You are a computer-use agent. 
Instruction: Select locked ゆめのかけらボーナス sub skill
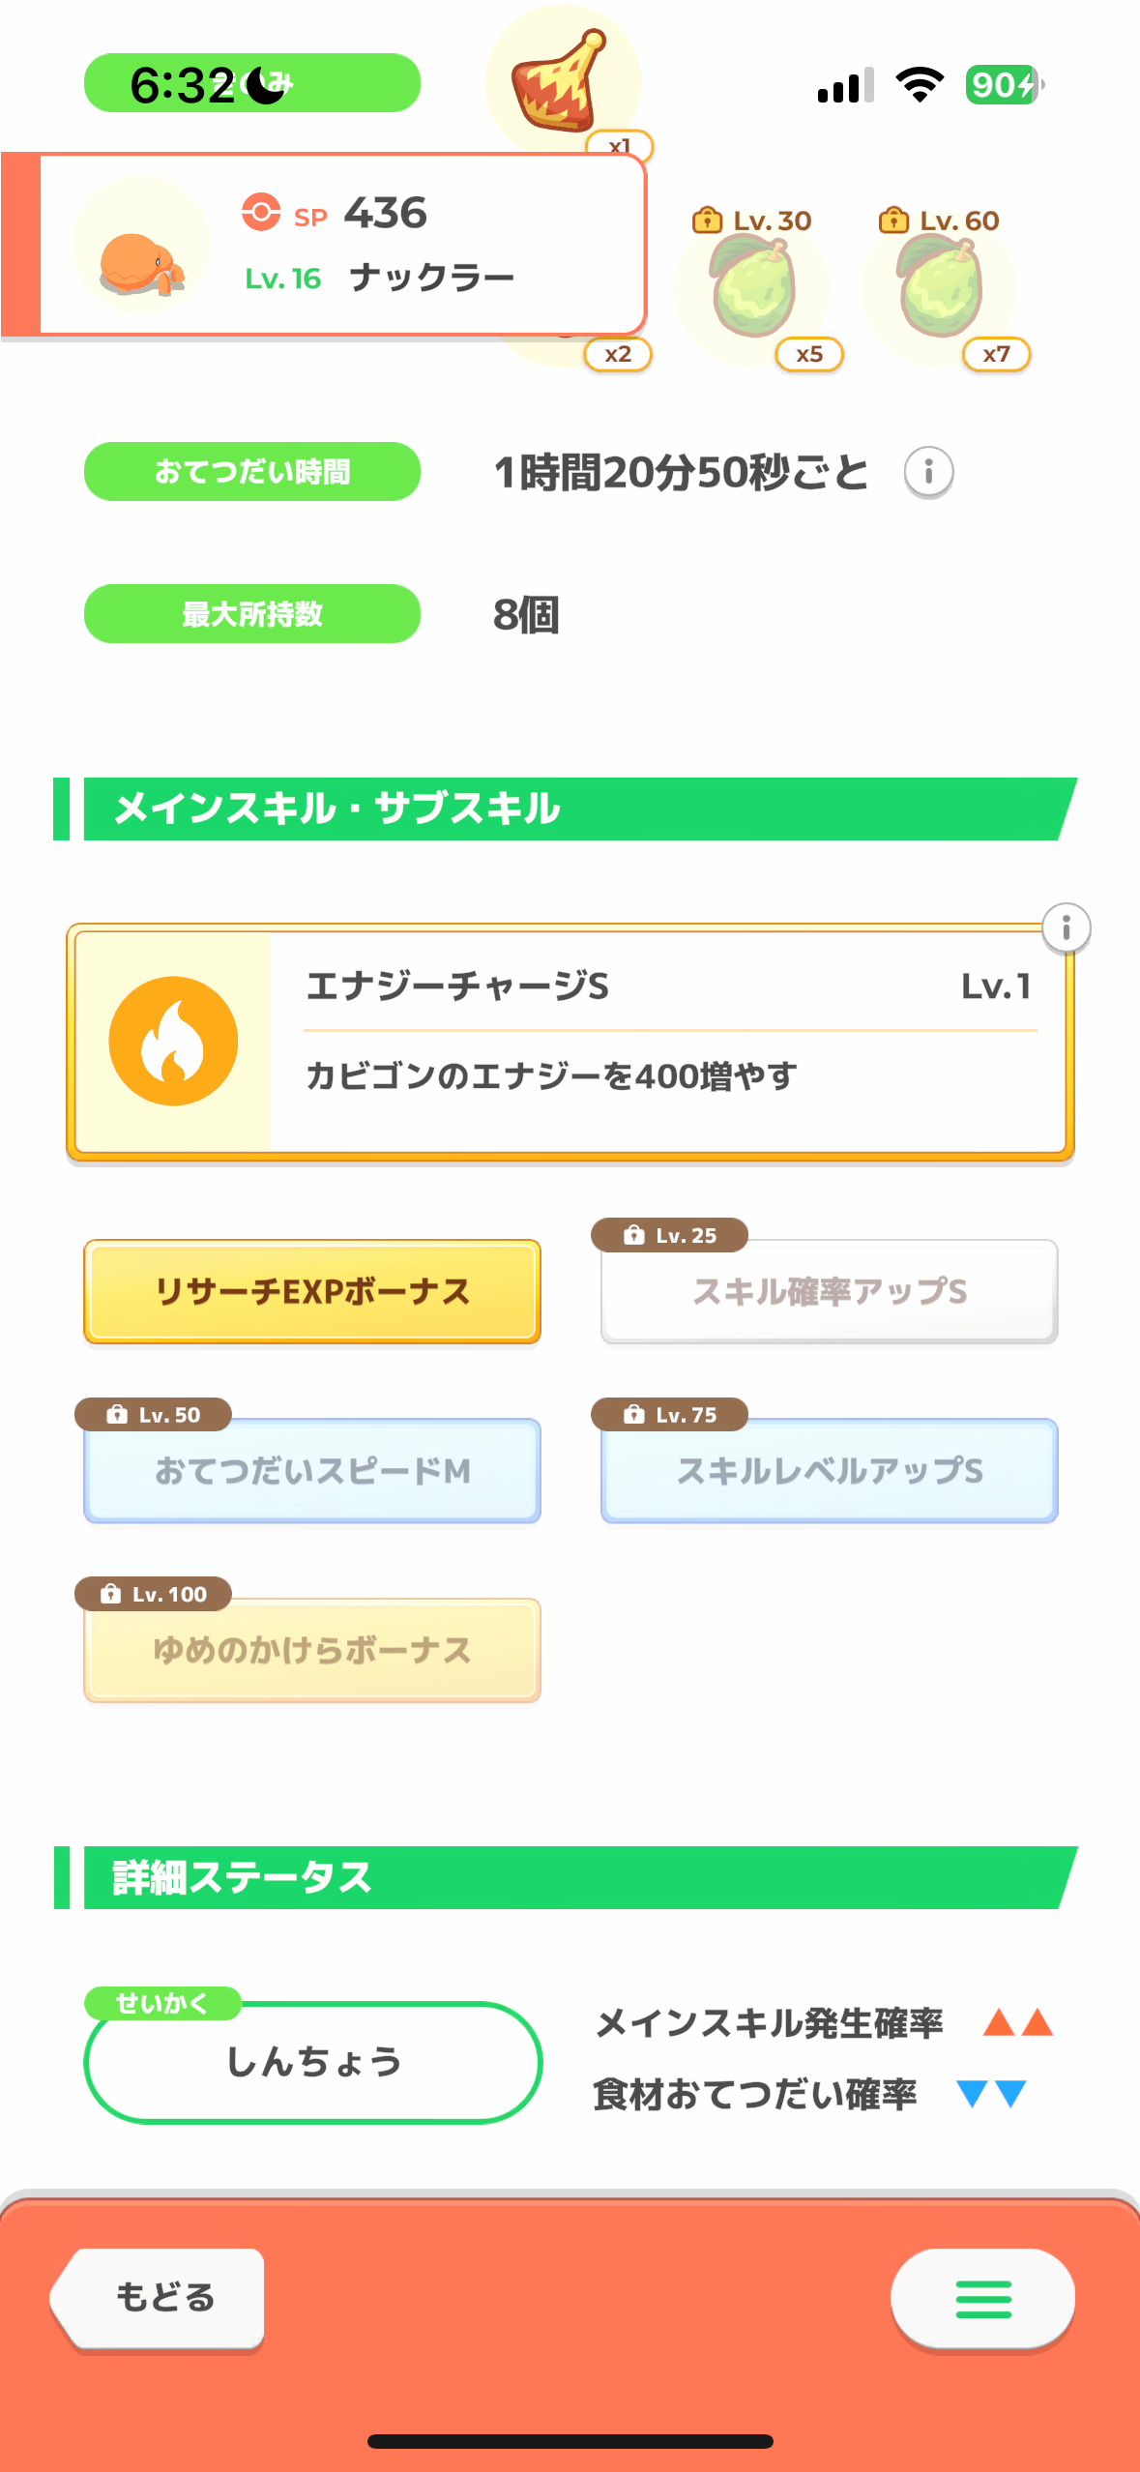tap(312, 1650)
